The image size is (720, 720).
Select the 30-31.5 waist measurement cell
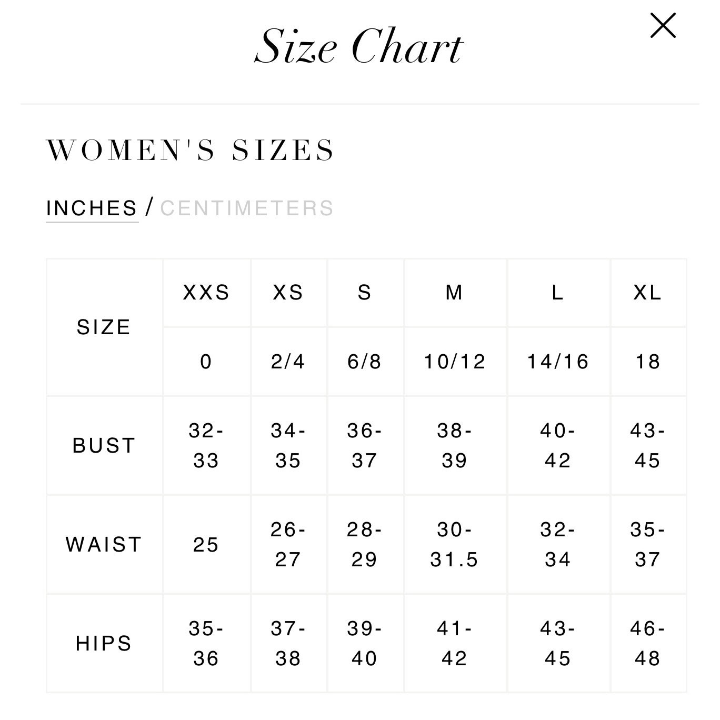point(455,545)
